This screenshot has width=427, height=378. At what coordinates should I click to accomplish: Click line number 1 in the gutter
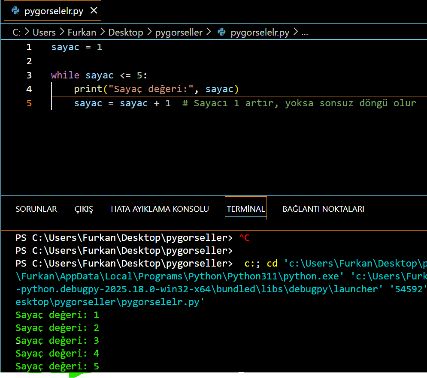(x=29, y=47)
